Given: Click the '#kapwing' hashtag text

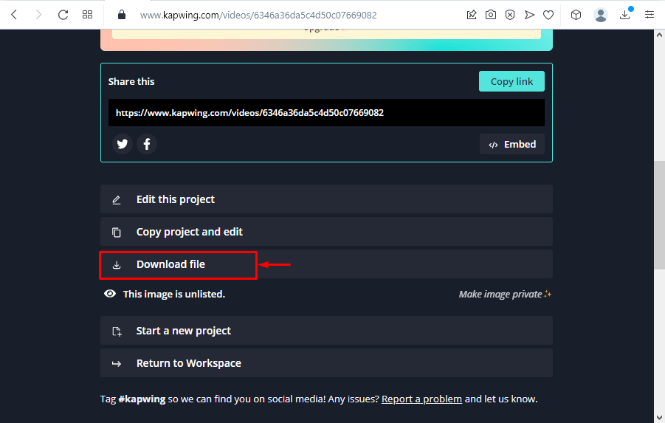Looking at the screenshot, I should 142,399.
